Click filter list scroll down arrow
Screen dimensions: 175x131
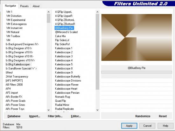tap(97, 110)
